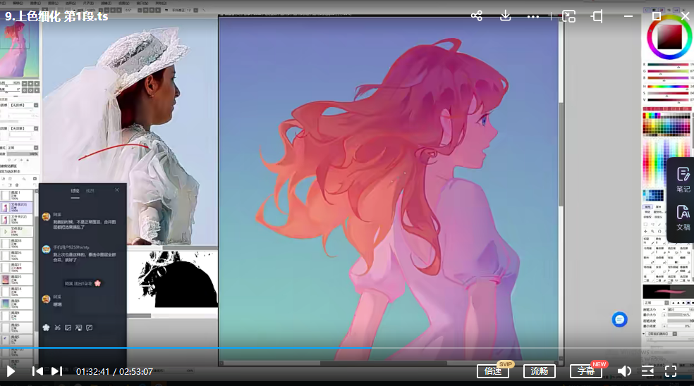
Task: Skip to the next video
Action: pos(57,371)
